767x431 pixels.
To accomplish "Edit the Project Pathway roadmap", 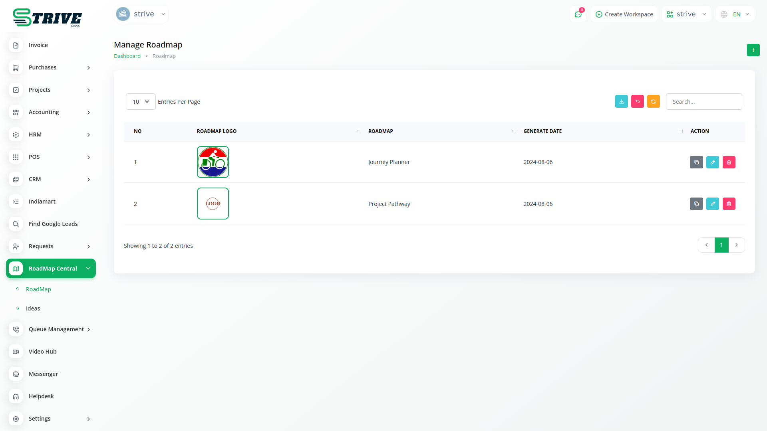I will (712, 204).
